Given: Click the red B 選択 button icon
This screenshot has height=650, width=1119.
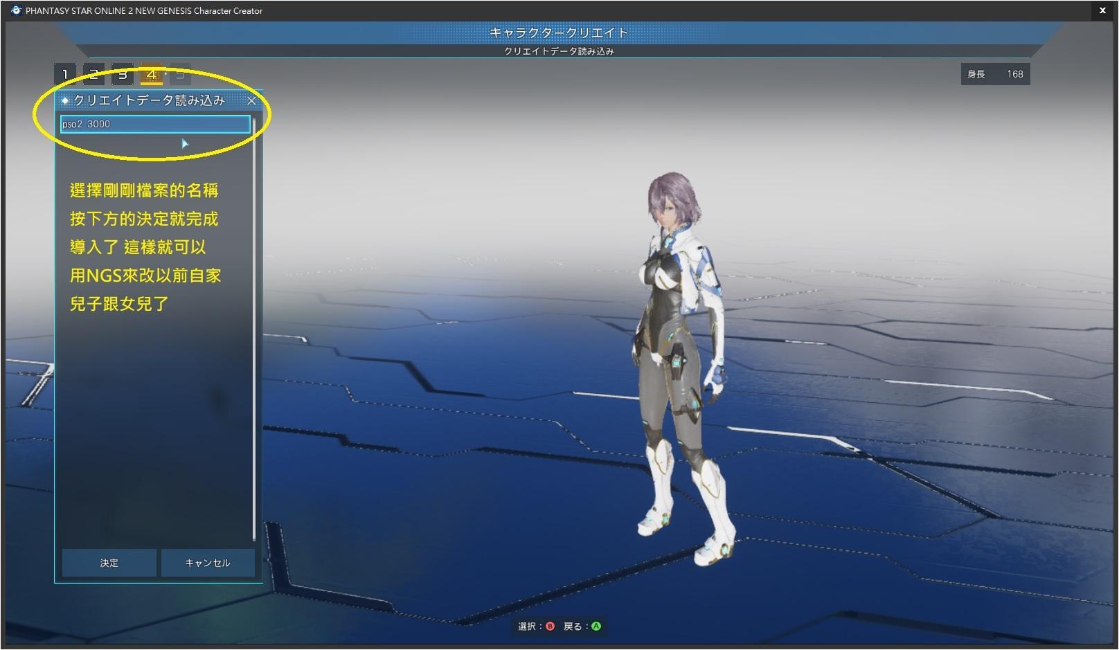Looking at the screenshot, I should pos(550,626).
